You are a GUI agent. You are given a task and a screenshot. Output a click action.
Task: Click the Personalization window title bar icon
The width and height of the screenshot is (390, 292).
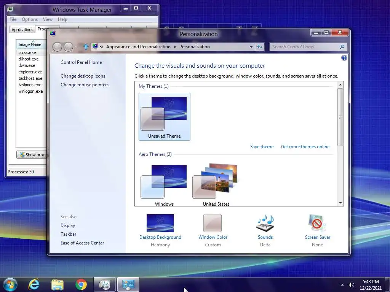coord(53,33)
